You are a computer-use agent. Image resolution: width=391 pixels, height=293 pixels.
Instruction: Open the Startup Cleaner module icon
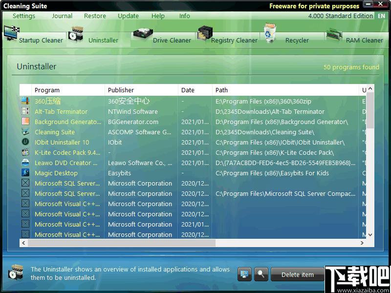(x=11, y=33)
